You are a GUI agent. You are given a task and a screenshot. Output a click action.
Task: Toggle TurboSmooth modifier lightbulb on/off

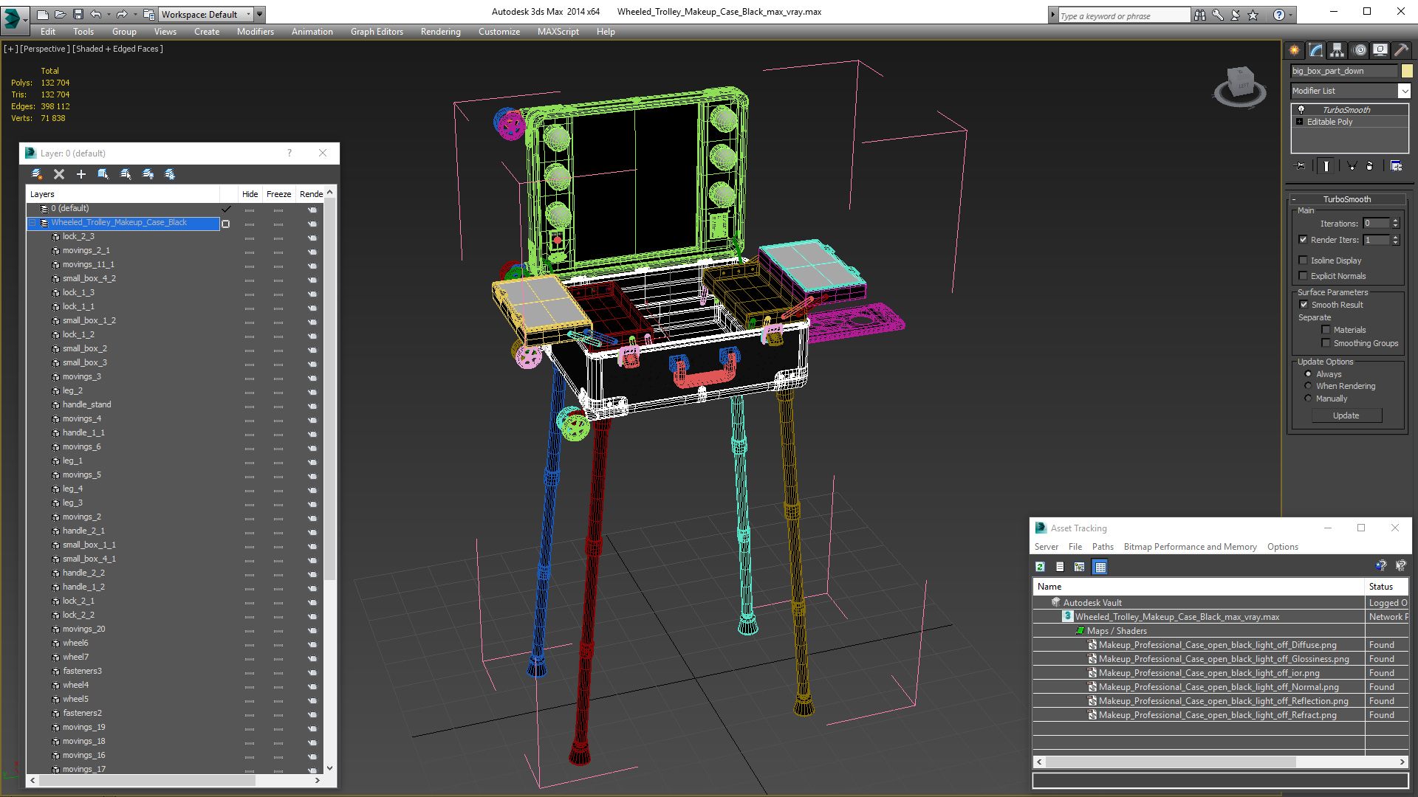click(1301, 109)
